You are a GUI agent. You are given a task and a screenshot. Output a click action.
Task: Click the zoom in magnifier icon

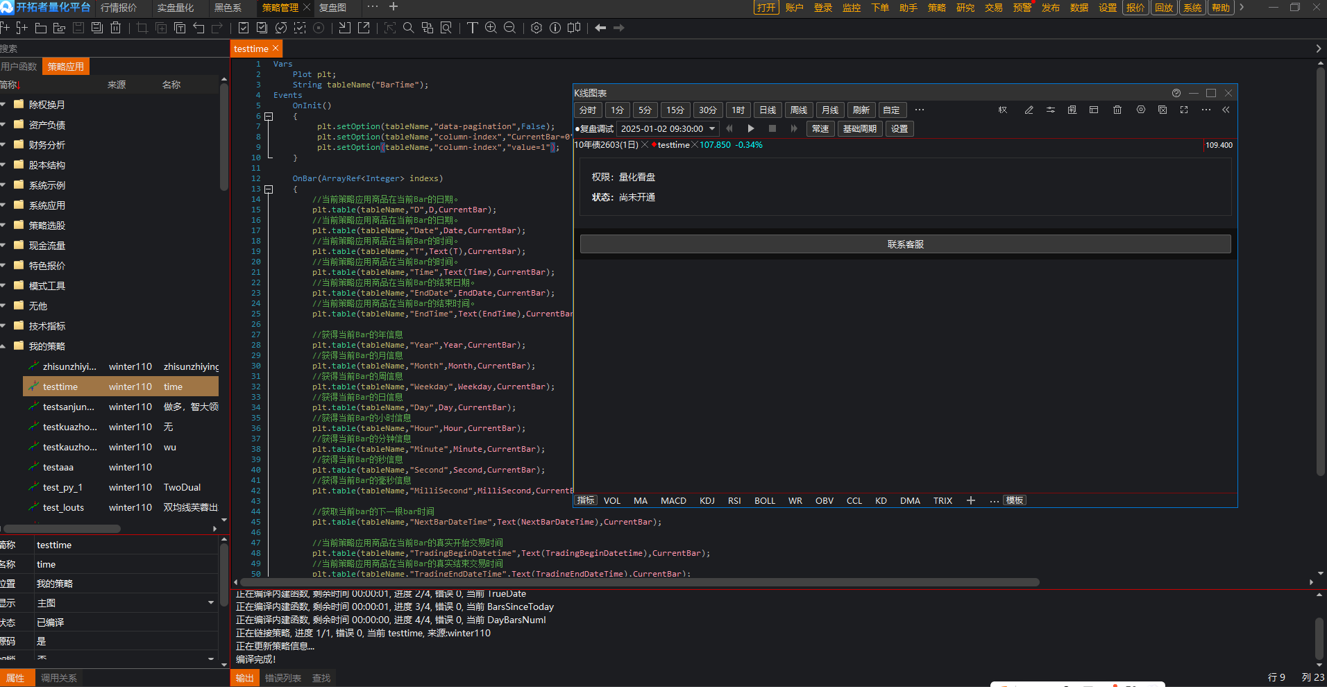pyautogui.click(x=491, y=28)
